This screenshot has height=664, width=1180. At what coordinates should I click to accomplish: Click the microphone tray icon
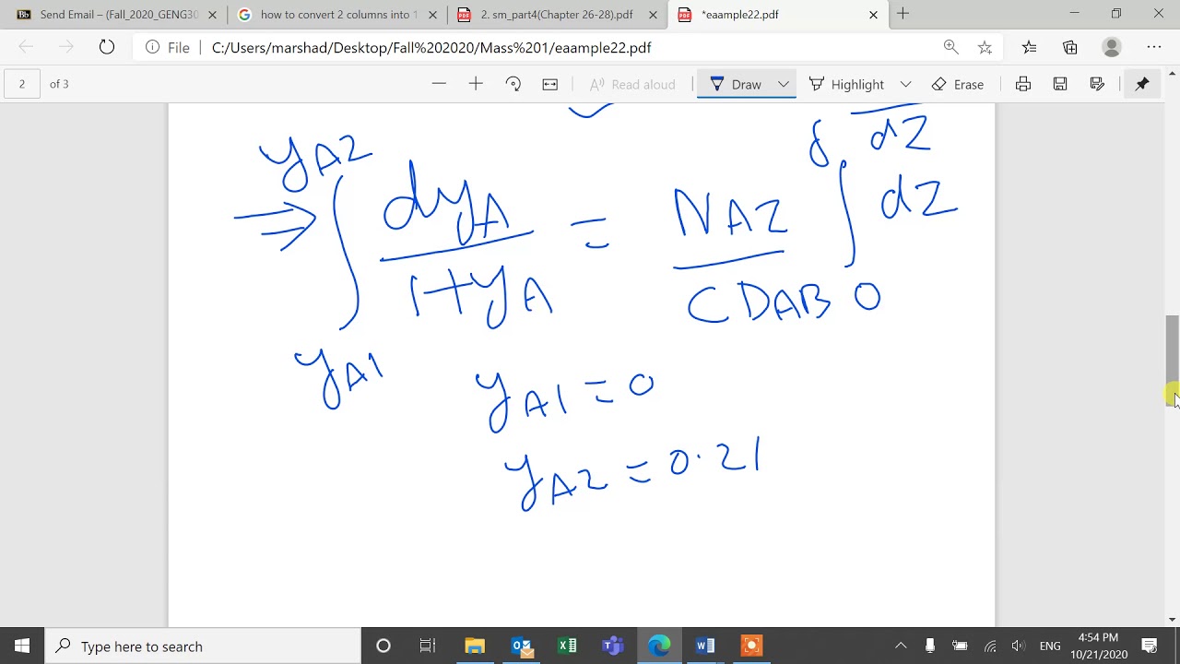pos(929,646)
